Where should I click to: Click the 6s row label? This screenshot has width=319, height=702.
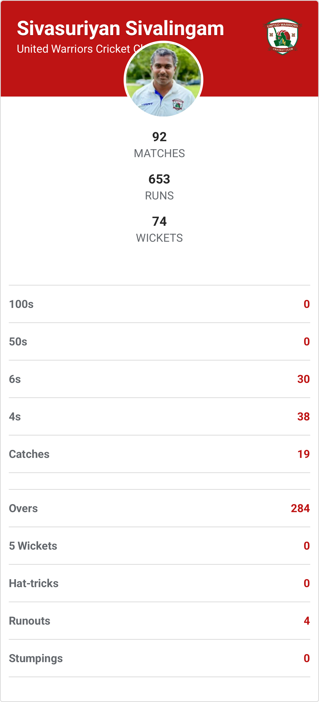pos(15,379)
